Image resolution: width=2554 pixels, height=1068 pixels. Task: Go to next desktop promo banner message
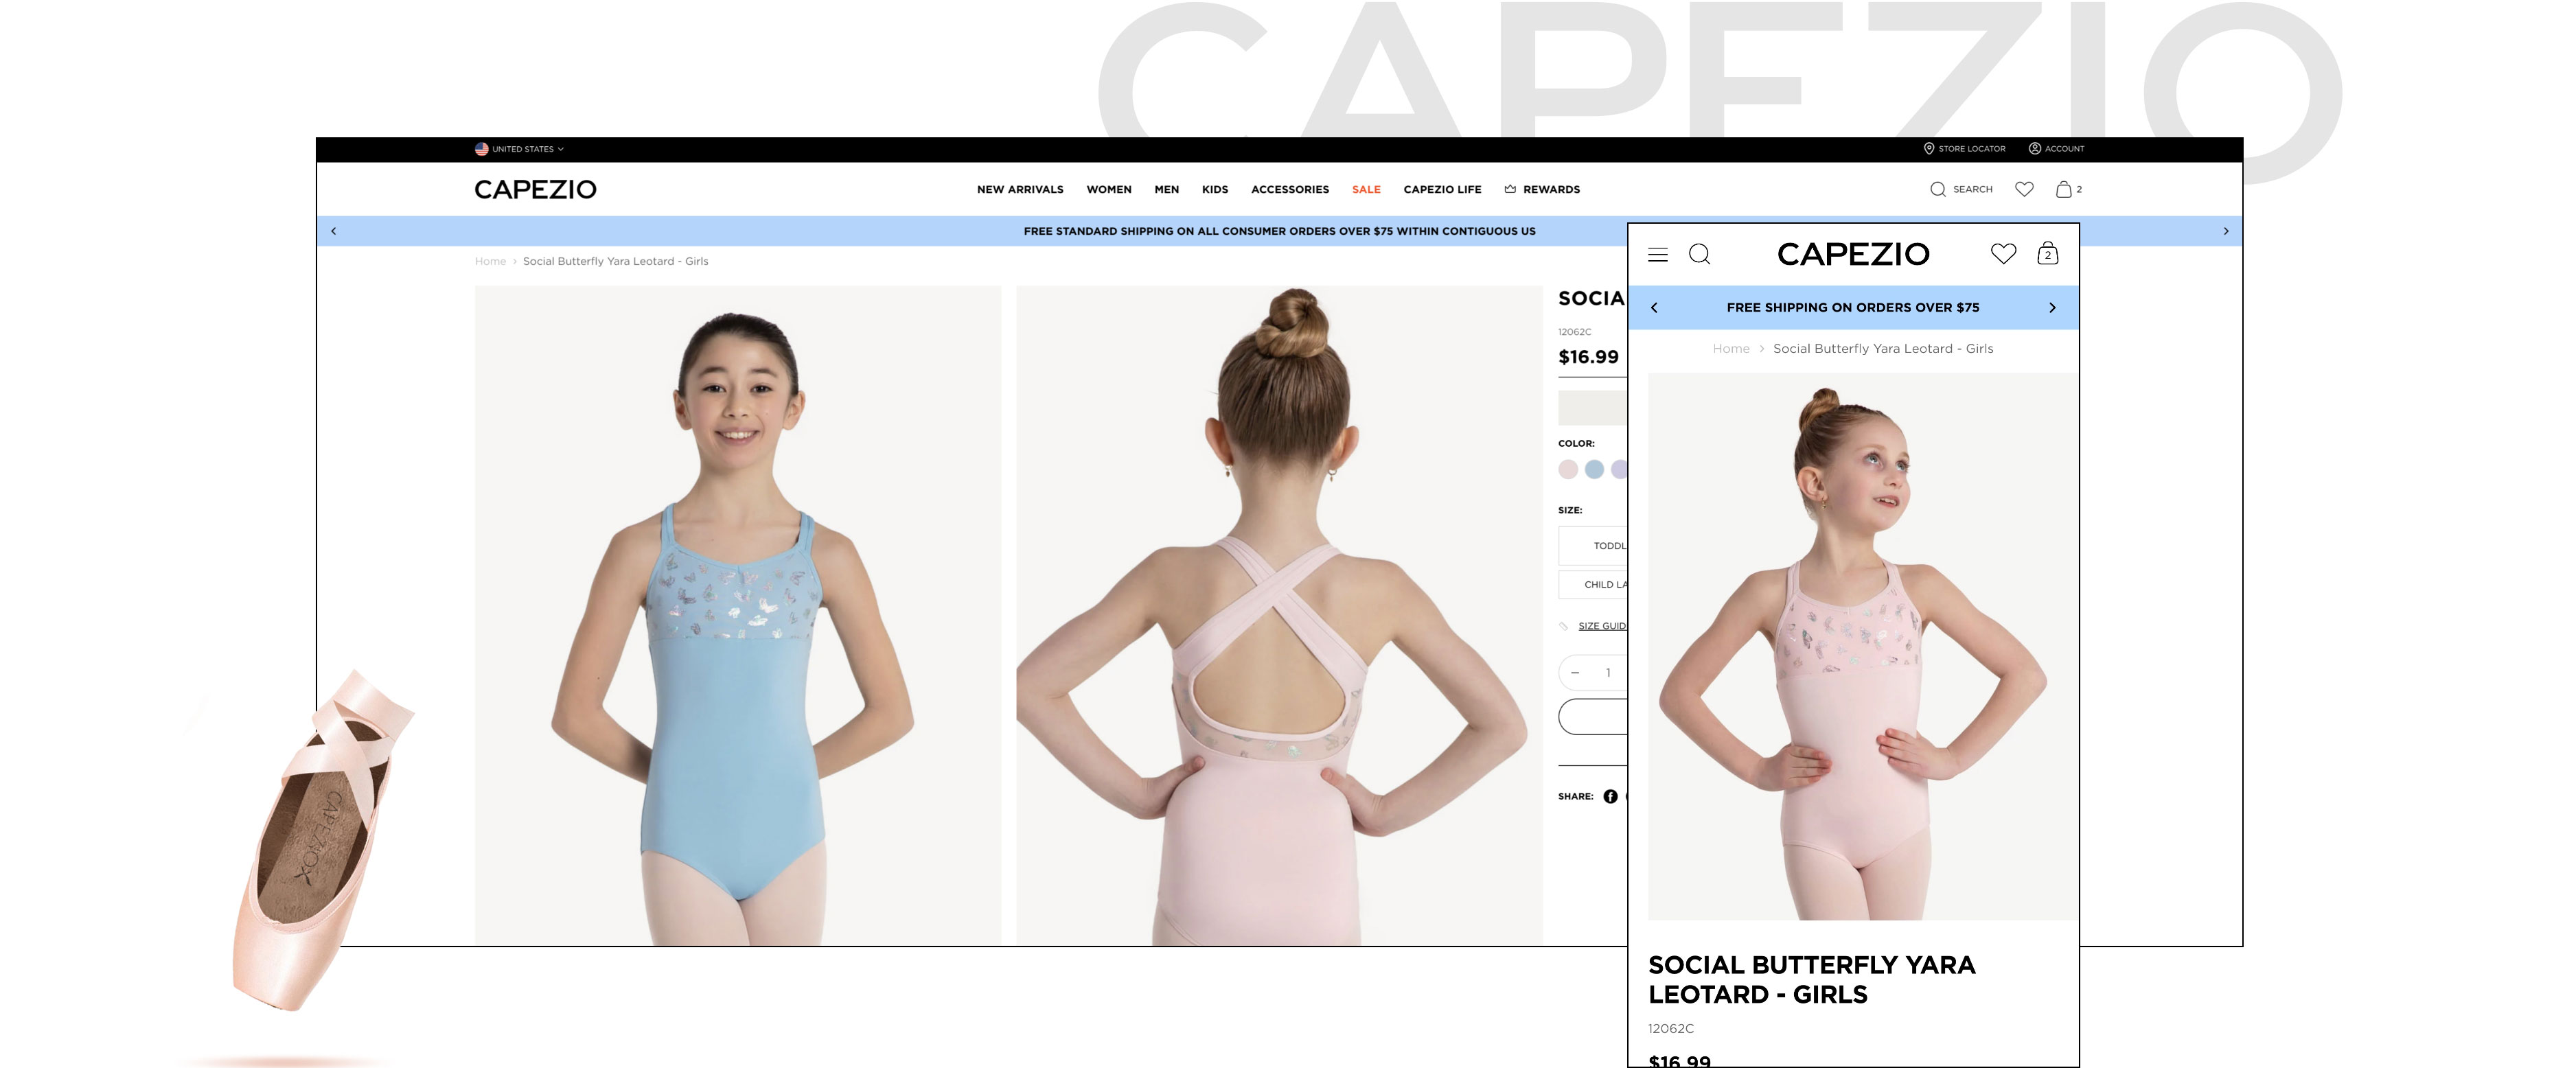pos(2226,231)
